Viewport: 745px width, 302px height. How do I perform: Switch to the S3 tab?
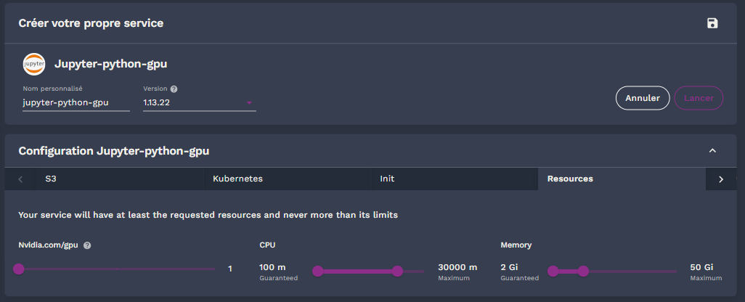[x=51, y=179]
